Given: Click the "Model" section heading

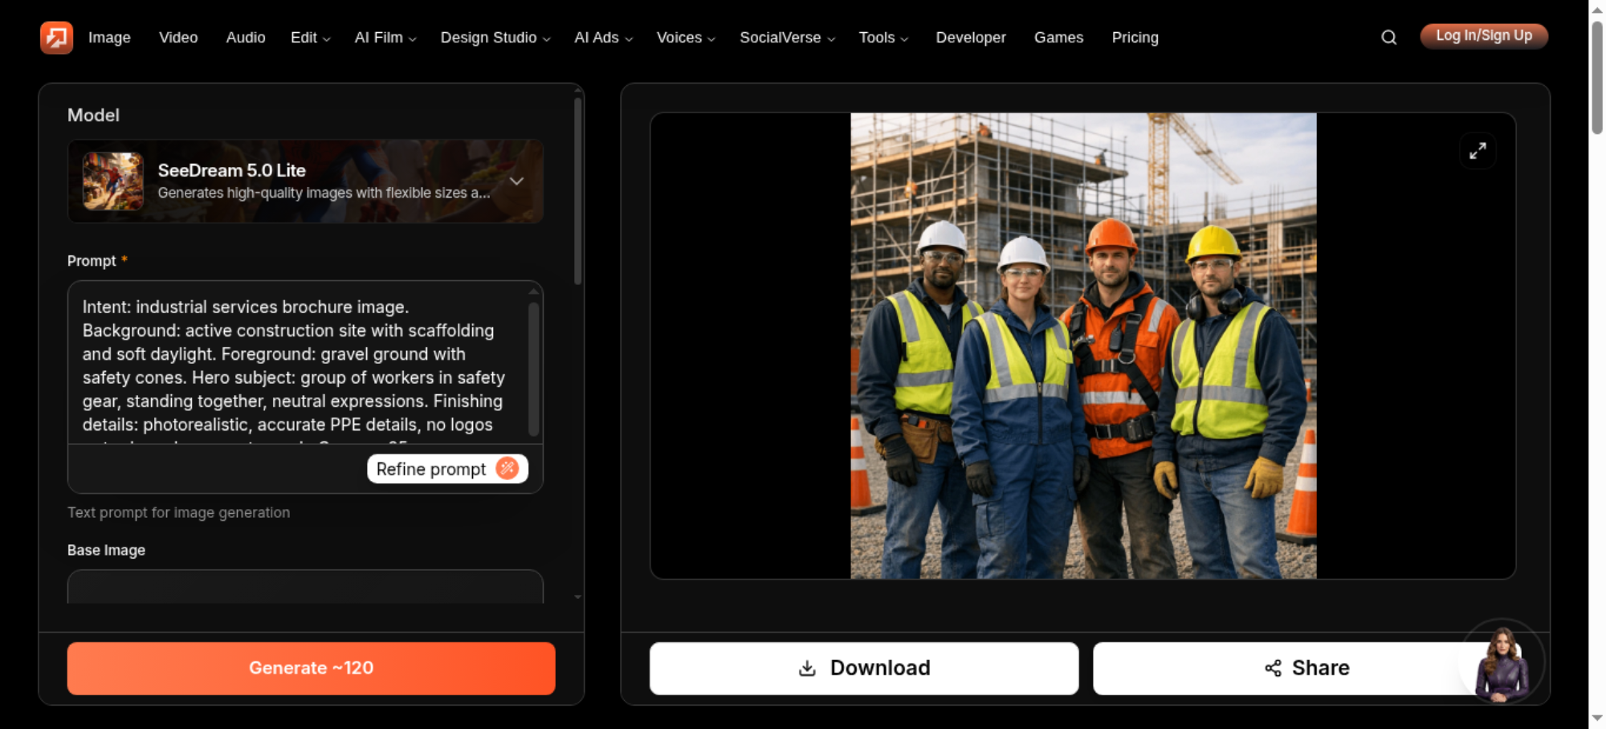Looking at the screenshot, I should 93,115.
